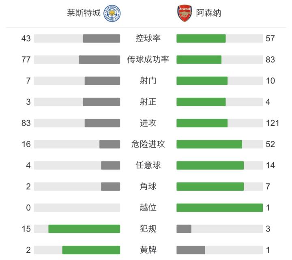This screenshot has width=292, height=260.
Task: Click Arsenal's gray 黄牌 bar
Action: point(191,250)
